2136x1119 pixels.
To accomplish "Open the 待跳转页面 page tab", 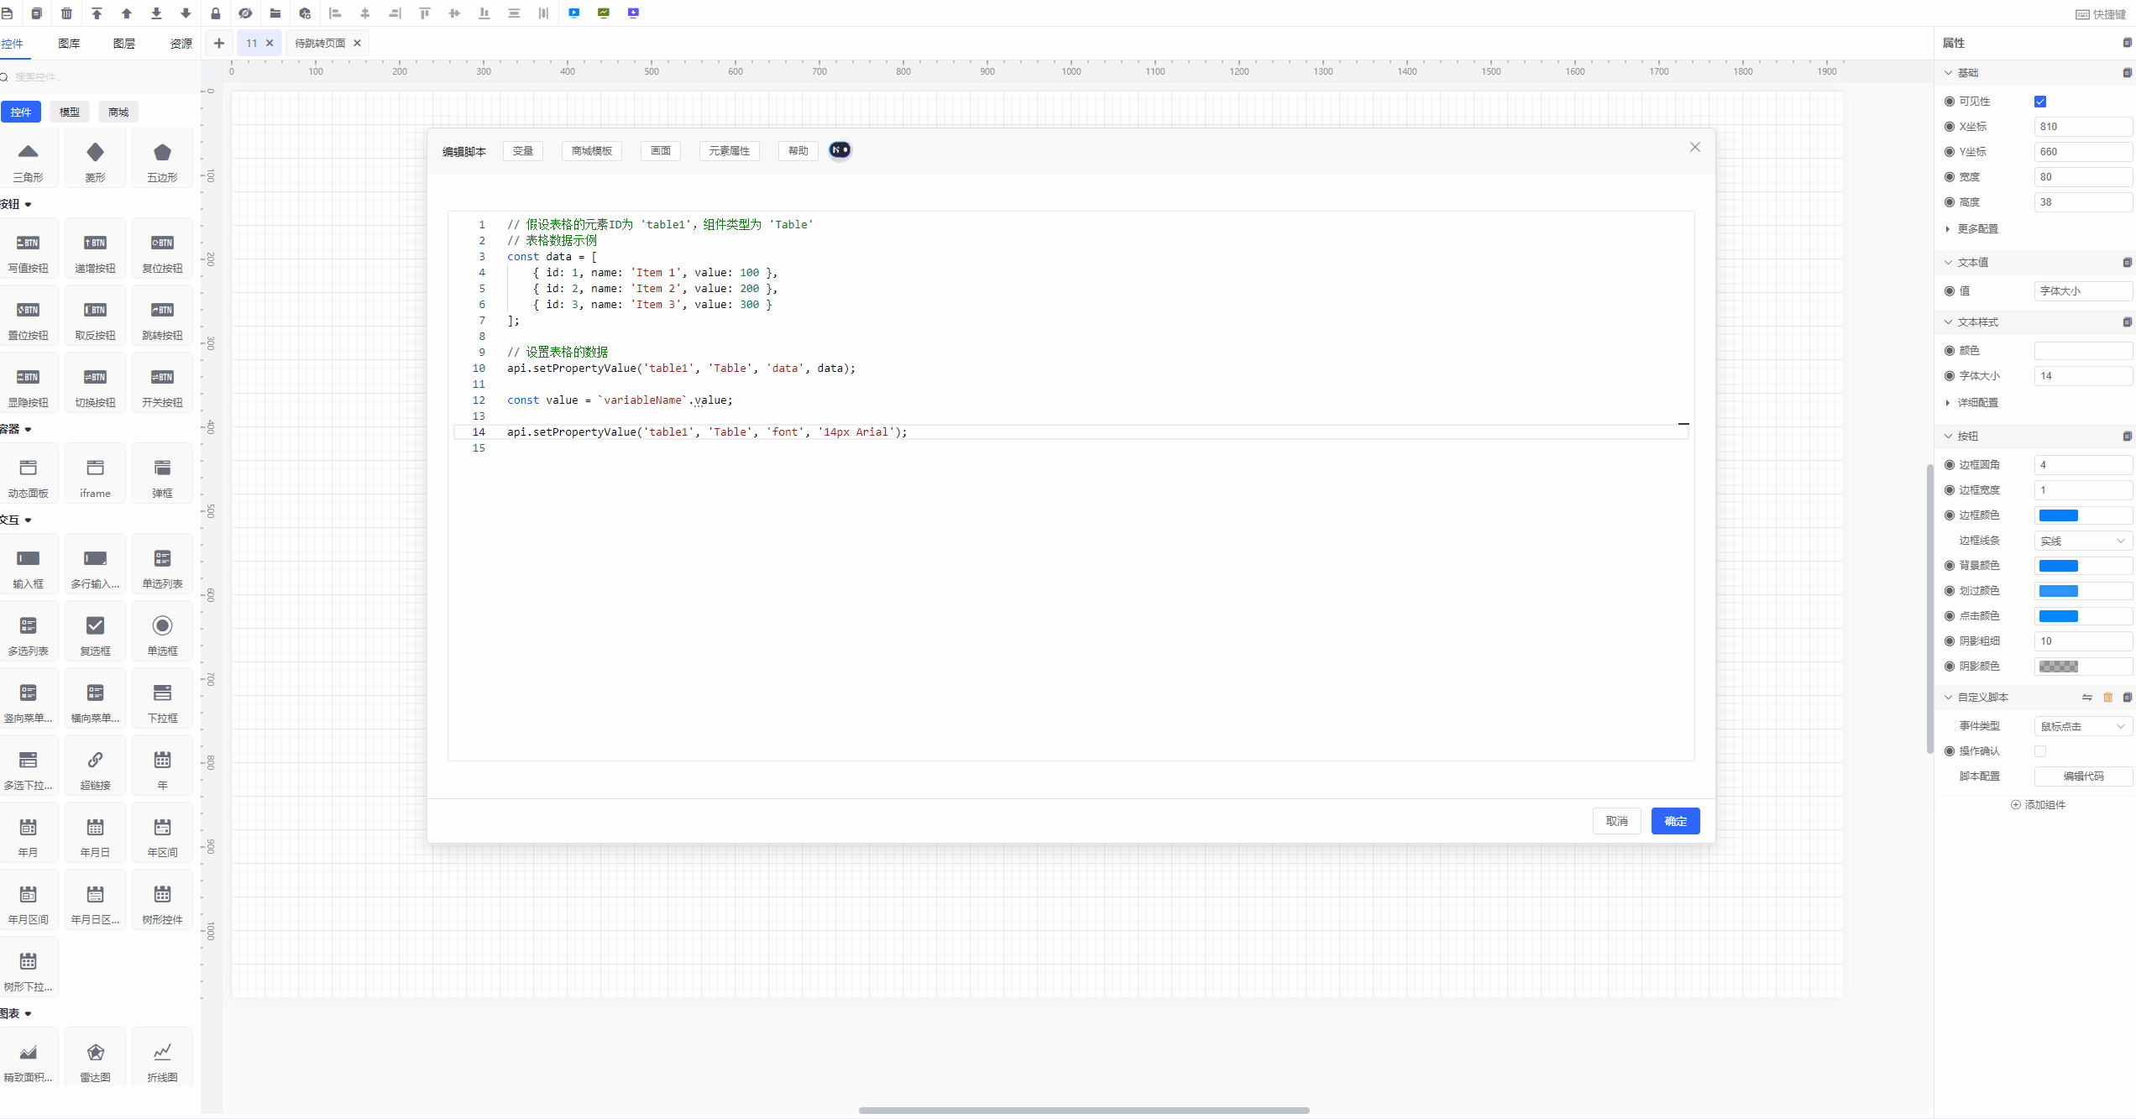I will click(x=320, y=44).
